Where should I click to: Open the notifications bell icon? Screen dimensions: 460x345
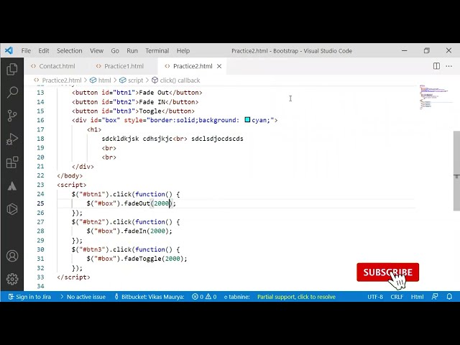(449, 297)
